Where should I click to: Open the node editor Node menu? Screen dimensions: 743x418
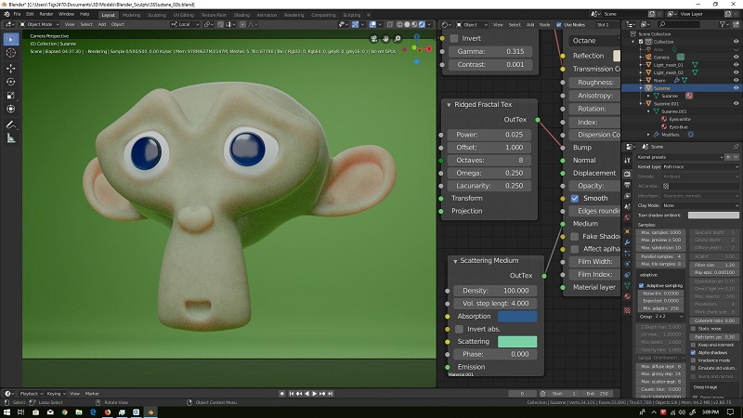[545, 25]
